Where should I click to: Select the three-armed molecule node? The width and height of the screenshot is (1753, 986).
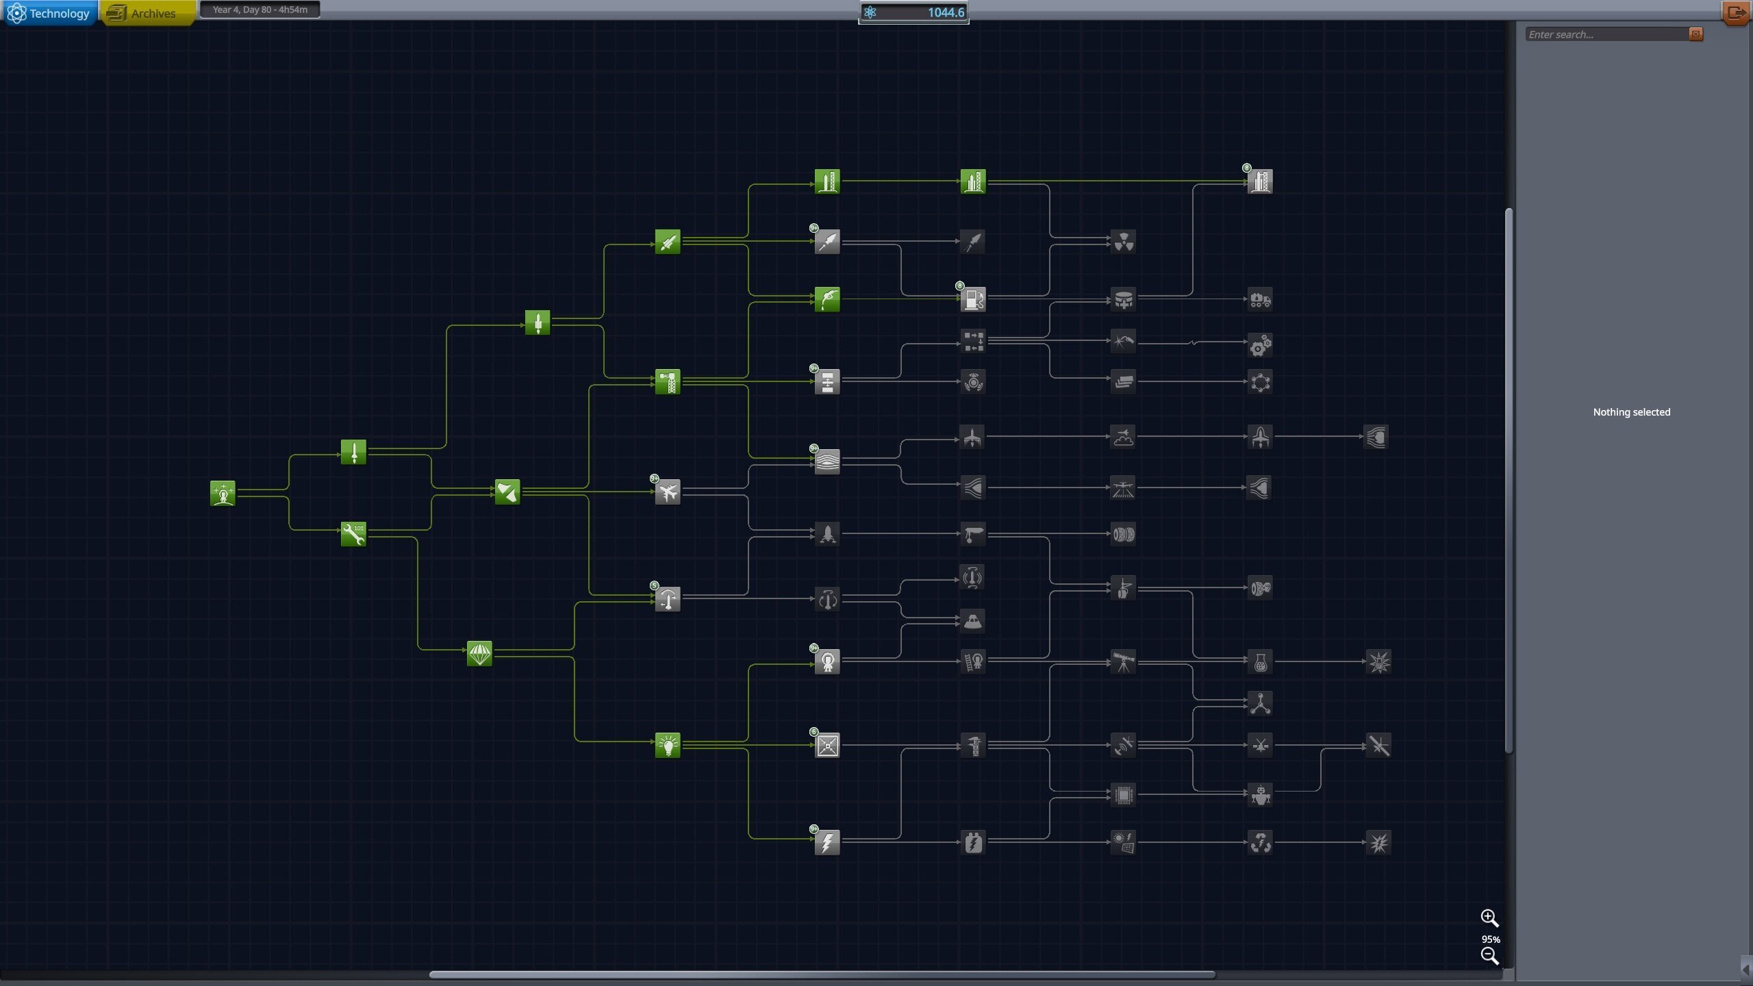pyautogui.click(x=1260, y=704)
